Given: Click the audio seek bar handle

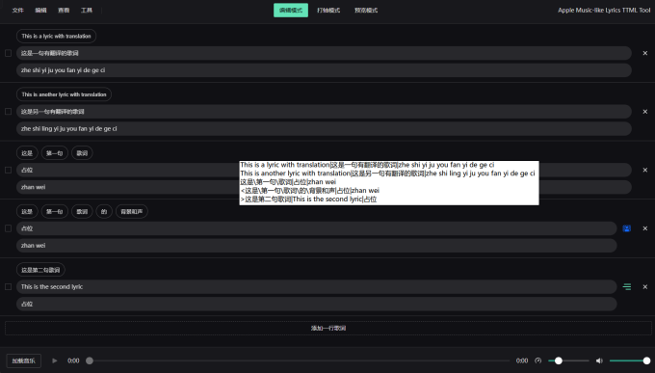Looking at the screenshot, I should click(90, 360).
